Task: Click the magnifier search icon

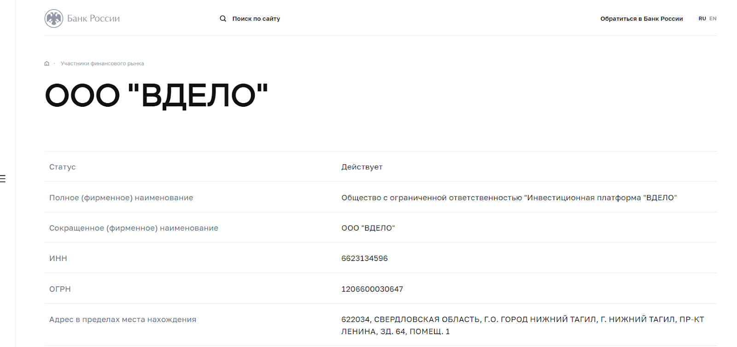Action: [223, 18]
